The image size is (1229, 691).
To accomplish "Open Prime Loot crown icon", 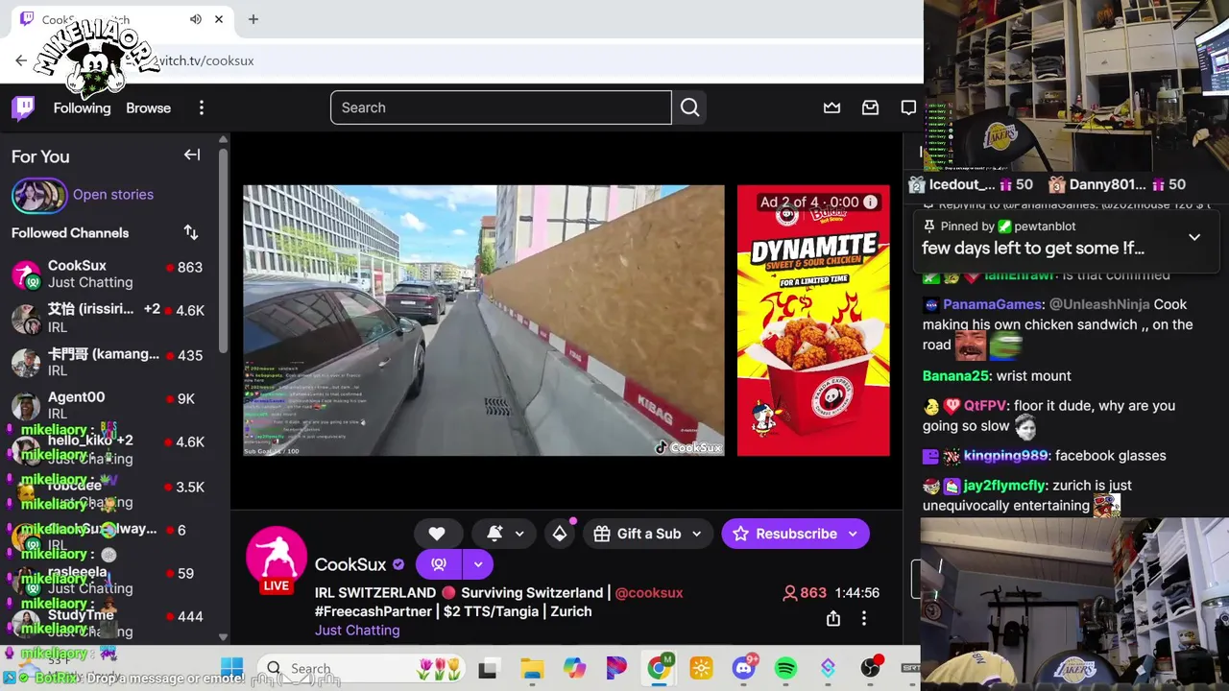I will click(831, 107).
